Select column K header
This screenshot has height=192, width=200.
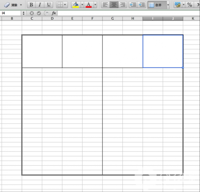pos(193,19)
